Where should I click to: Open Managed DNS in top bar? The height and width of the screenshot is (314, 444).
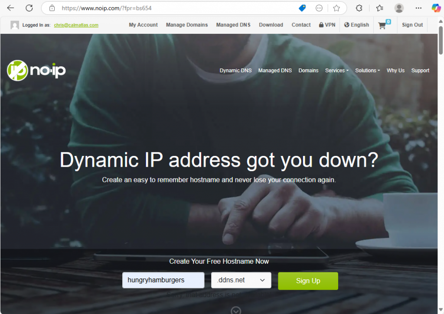coord(233,25)
